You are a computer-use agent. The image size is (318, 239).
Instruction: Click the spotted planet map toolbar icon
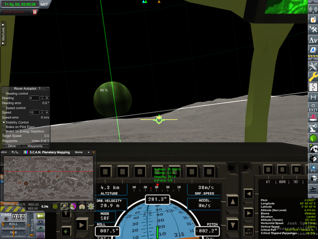coord(313,148)
